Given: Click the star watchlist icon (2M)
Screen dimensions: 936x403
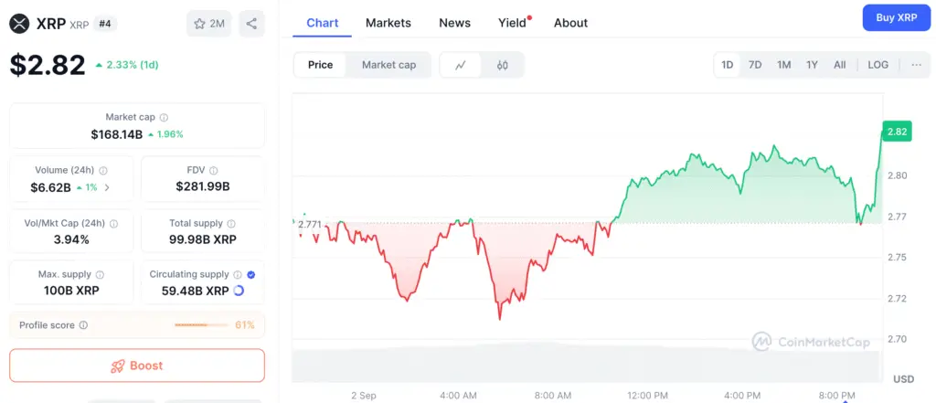Looking at the screenshot, I should [x=200, y=24].
